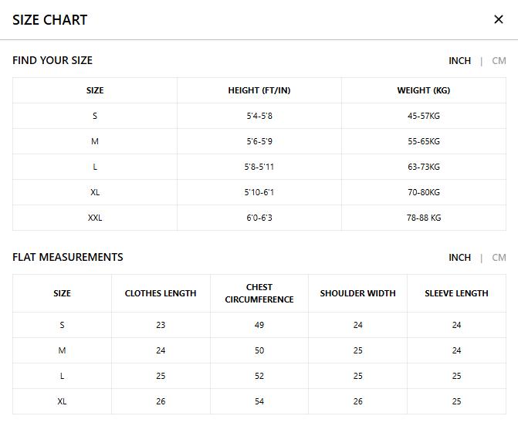Image resolution: width=518 pixels, height=426 pixels.
Task: Close the size chart dialog
Action: (x=498, y=19)
